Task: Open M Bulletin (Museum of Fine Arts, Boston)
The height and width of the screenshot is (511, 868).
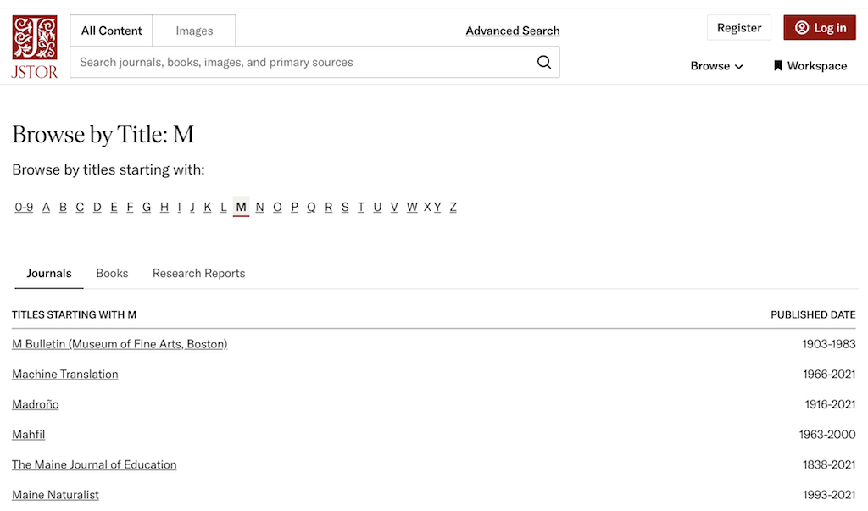Action: coord(119,343)
